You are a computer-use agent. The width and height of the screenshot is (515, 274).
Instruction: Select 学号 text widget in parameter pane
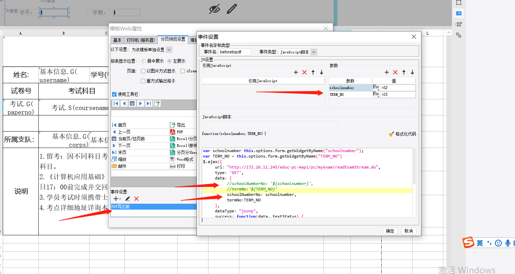coord(54,12)
